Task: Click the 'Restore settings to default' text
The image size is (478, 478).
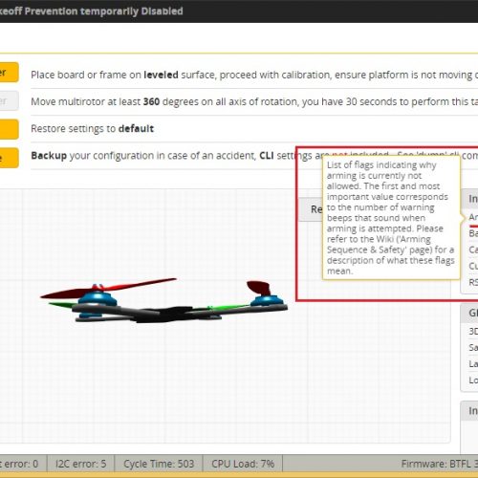Action: [x=92, y=128]
